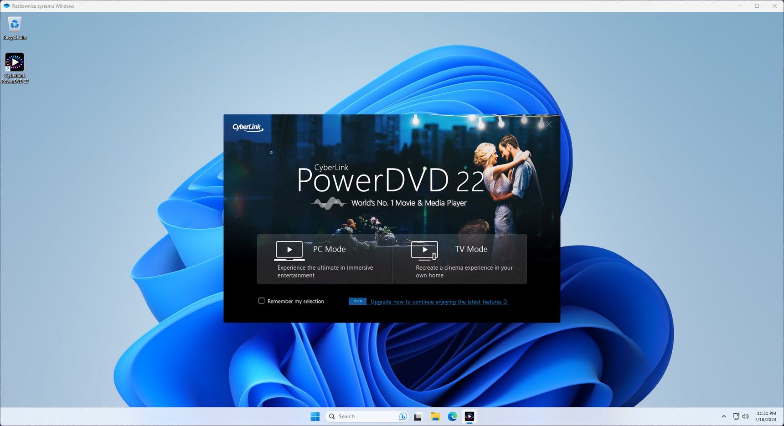This screenshot has height=426, width=784.
Task: Open File Explorer from taskbar
Action: pyautogui.click(x=435, y=416)
